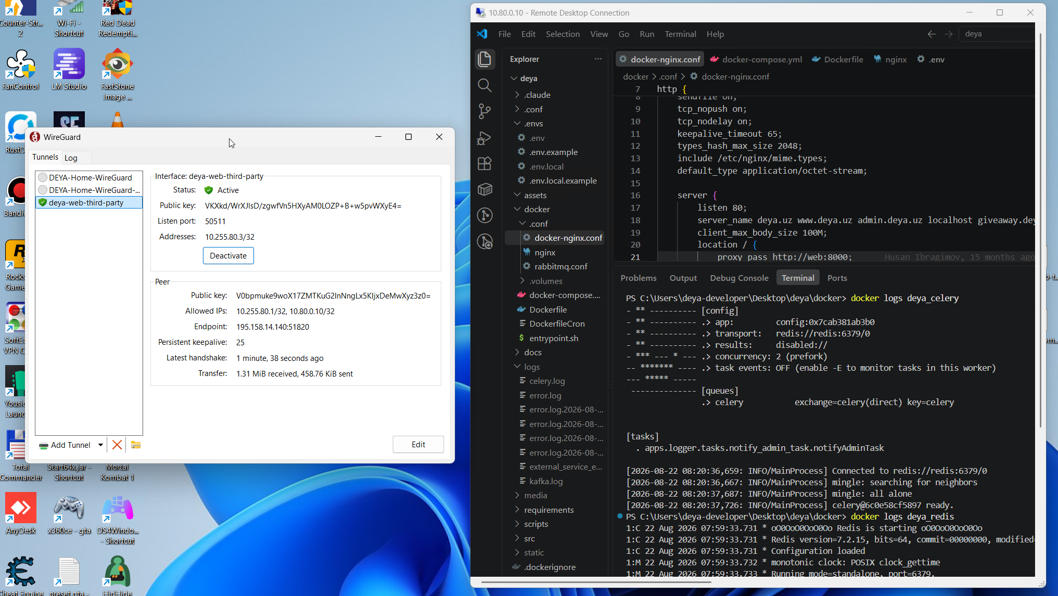The height and width of the screenshot is (596, 1058).
Task: Open rabbitmq.conf in the Explorer
Action: 560,266
